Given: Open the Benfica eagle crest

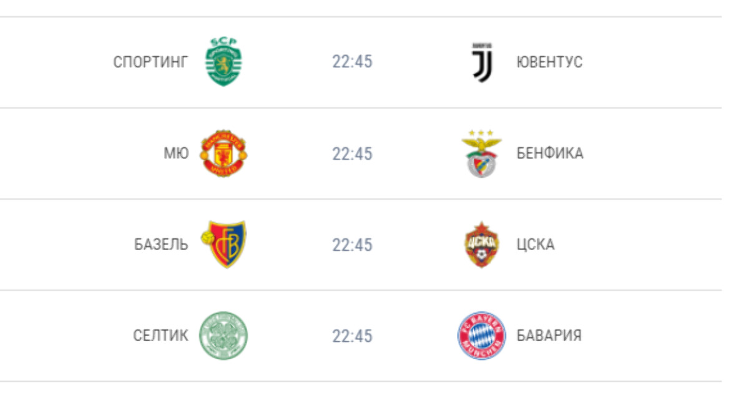Looking at the screenshot, I should [x=482, y=153].
